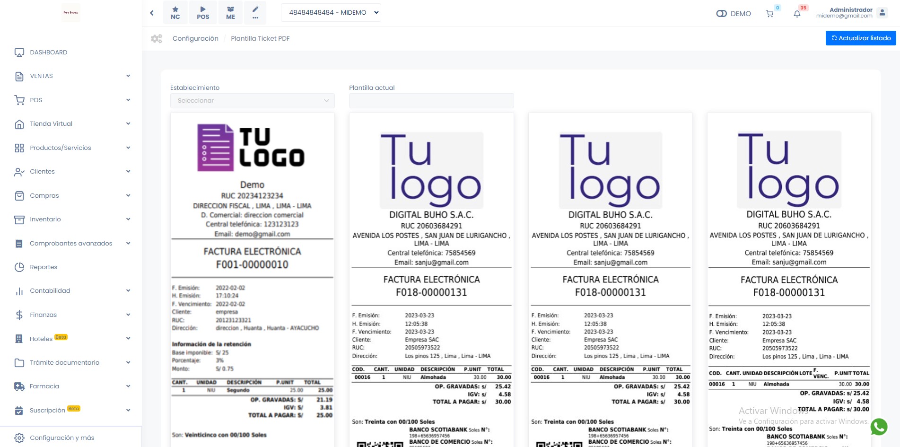Image resolution: width=900 pixels, height=447 pixels.
Task: Open the WhatsApp chat bubble
Action: [879, 427]
